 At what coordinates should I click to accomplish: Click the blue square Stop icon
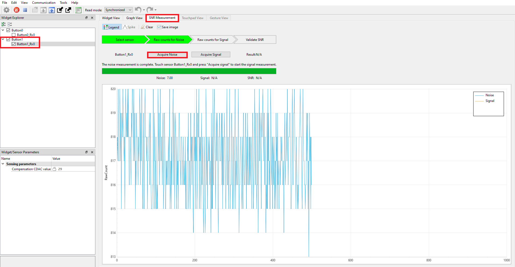pyautogui.click(x=25, y=10)
